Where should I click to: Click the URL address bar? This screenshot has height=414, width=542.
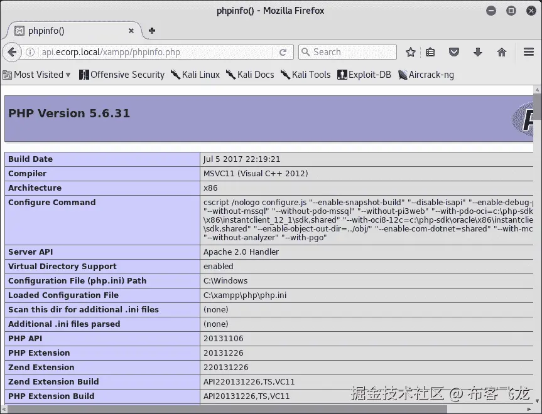(156, 52)
